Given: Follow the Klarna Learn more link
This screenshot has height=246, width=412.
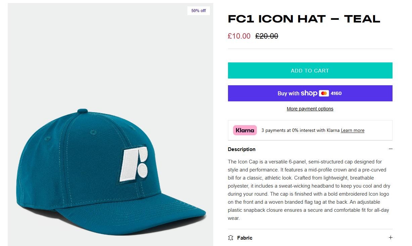Looking at the screenshot, I should click(x=353, y=131).
